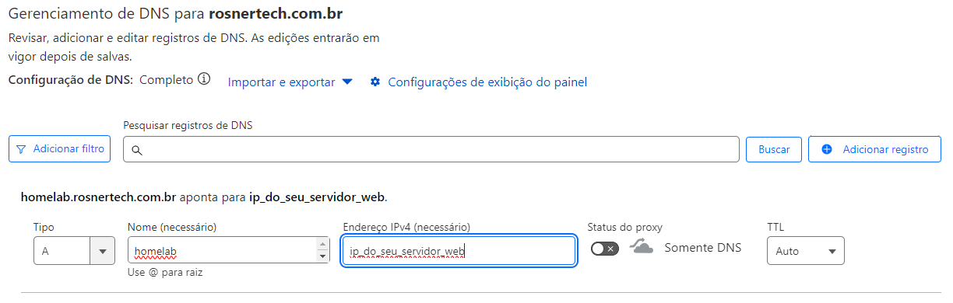The image size is (953, 303).
Task: Click the down arrow in Nome field
Action: [324, 256]
